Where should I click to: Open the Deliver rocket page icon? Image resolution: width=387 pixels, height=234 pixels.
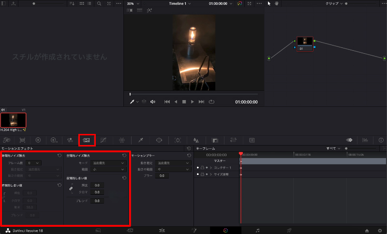click(x=289, y=231)
